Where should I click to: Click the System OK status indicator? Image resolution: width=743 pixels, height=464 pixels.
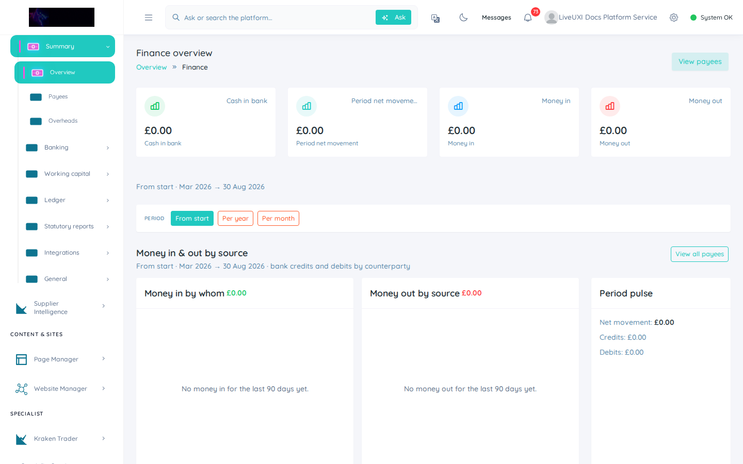[x=711, y=18]
